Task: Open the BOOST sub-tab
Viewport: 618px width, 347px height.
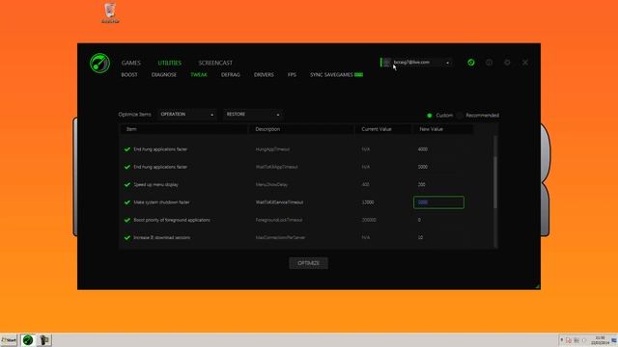Action: 129,75
